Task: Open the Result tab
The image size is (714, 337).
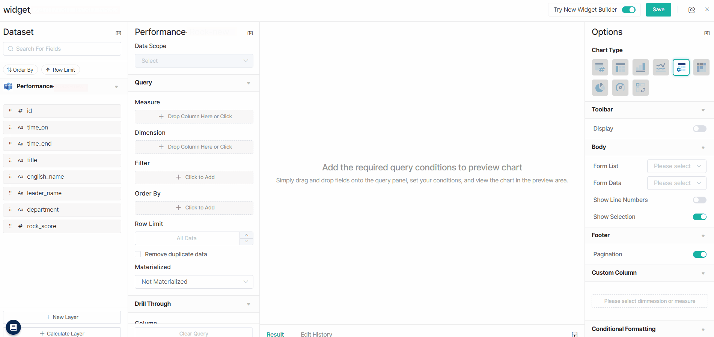Action: click(x=275, y=334)
